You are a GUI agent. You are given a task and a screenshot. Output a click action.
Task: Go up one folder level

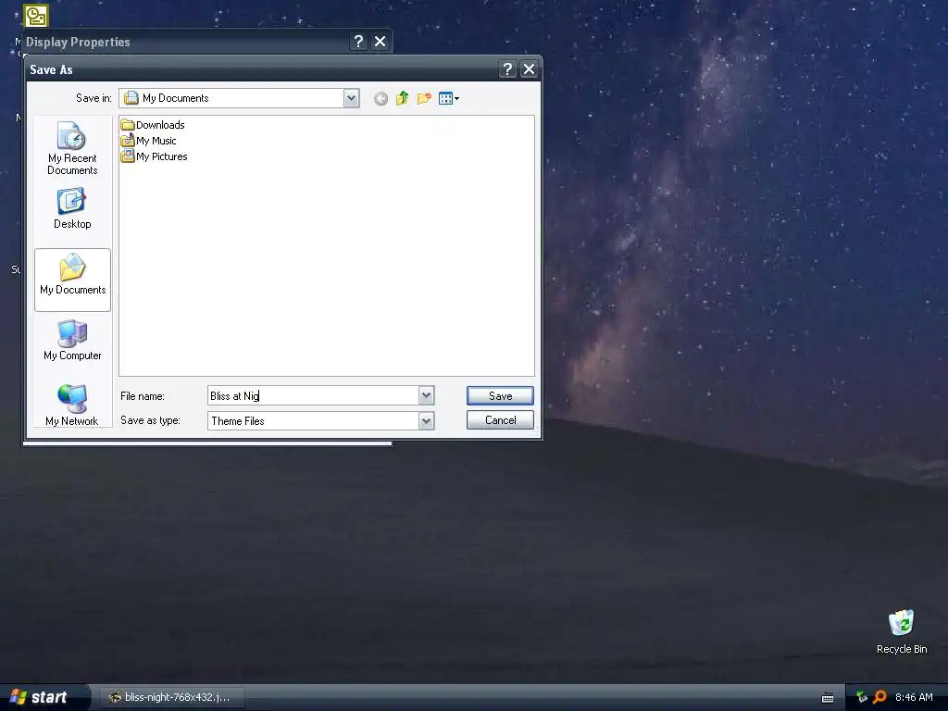(402, 98)
